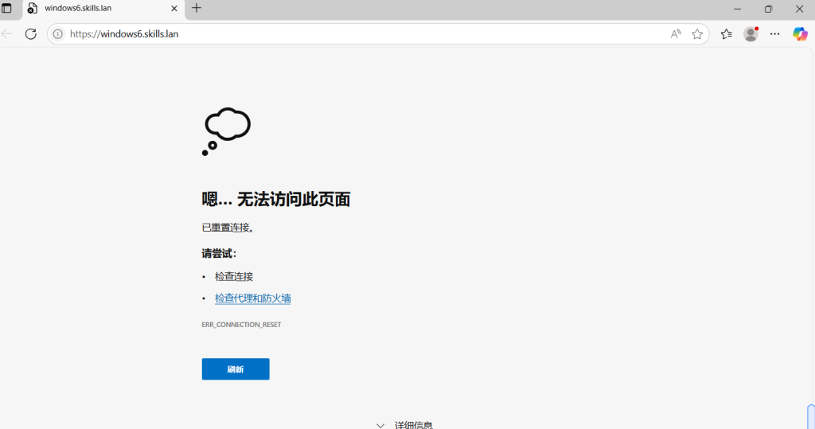Open the tab actions menu icon
Screen dimensions: 815x429
7,9
